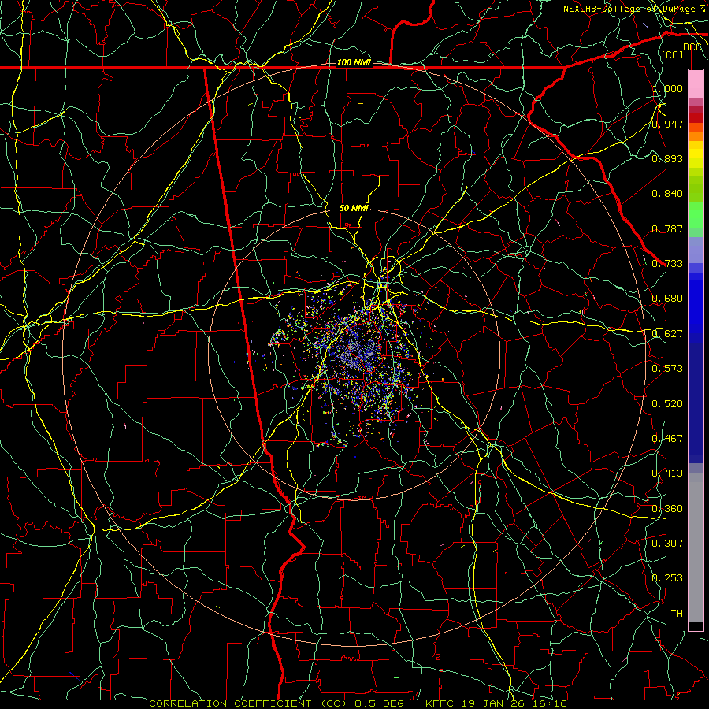Click the 0.680 scale value

[x=667, y=299]
